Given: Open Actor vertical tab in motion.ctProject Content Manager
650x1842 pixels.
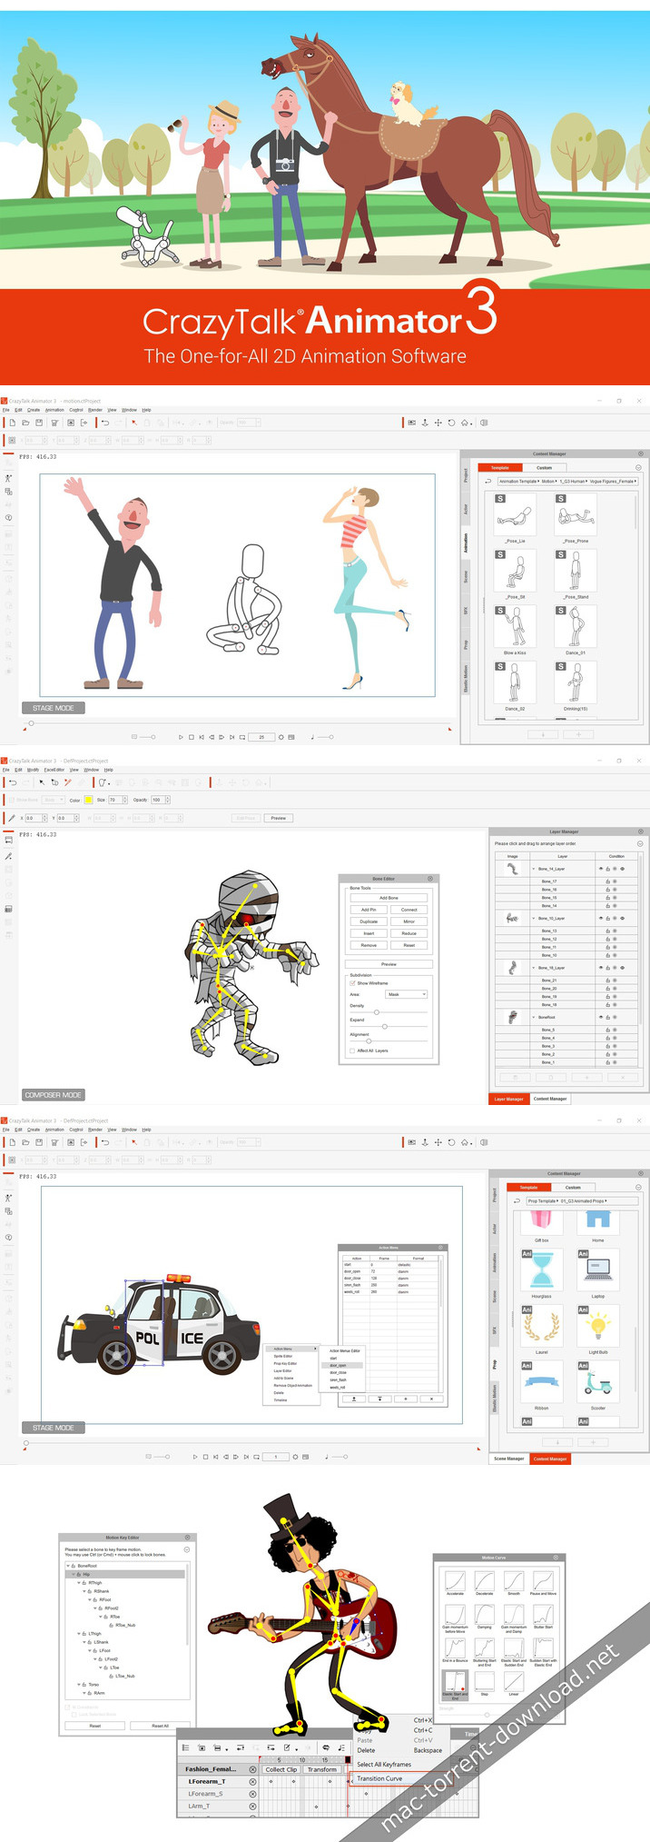Looking at the screenshot, I should point(466,510).
